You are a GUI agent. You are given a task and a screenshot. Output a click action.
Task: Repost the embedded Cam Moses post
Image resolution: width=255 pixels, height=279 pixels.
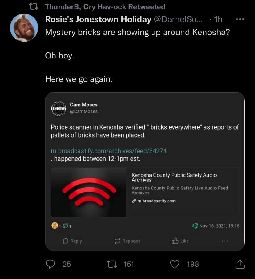(x=127, y=241)
